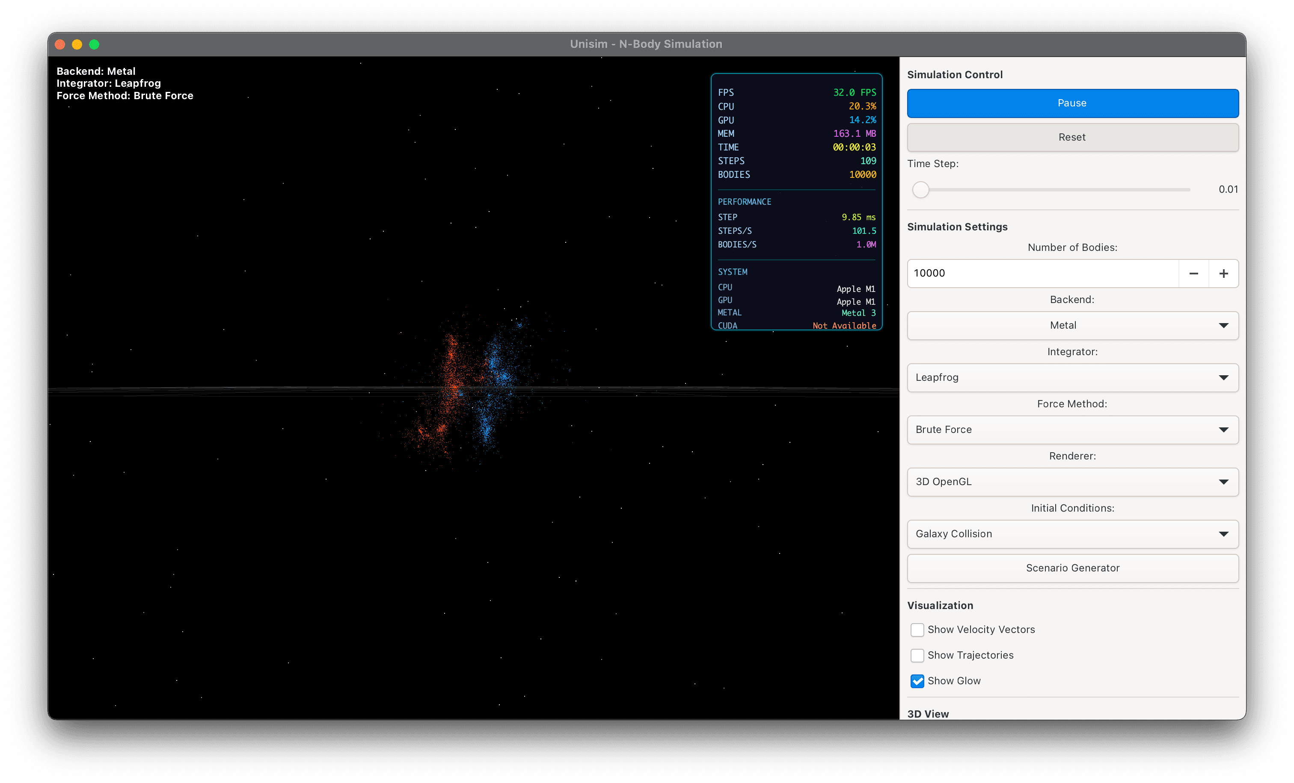This screenshot has height=783, width=1294.
Task: Open the Backend dropdown chevron
Action: (1224, 325)
